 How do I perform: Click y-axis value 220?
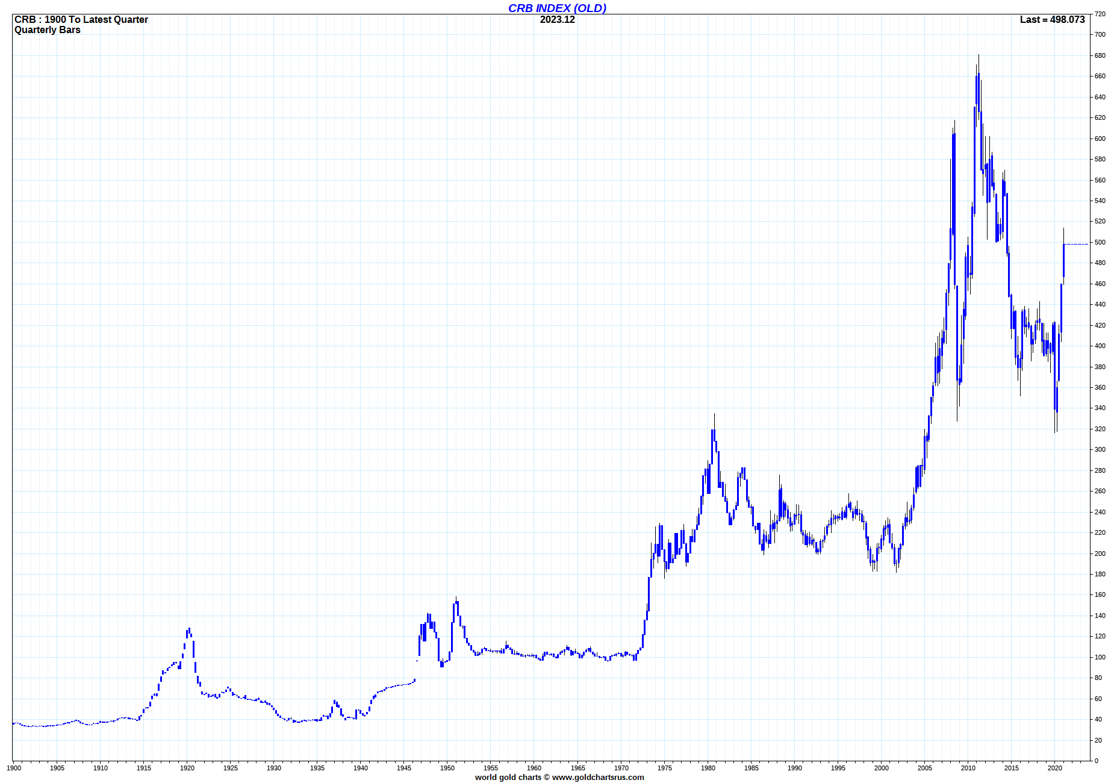(x=1100, y=532)
